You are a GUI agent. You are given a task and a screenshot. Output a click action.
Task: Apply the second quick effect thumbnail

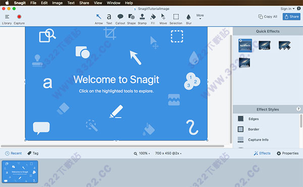pyautogui.click(x=265, y=45)
